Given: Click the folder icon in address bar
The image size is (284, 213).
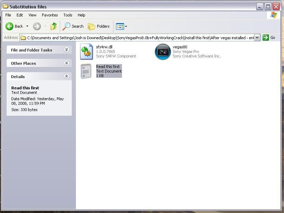Looking at the screenshot, I should click(x=23, y=38).
